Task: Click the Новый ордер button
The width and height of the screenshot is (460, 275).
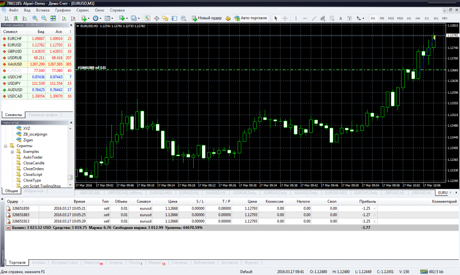Action: (x=207, y=18)
